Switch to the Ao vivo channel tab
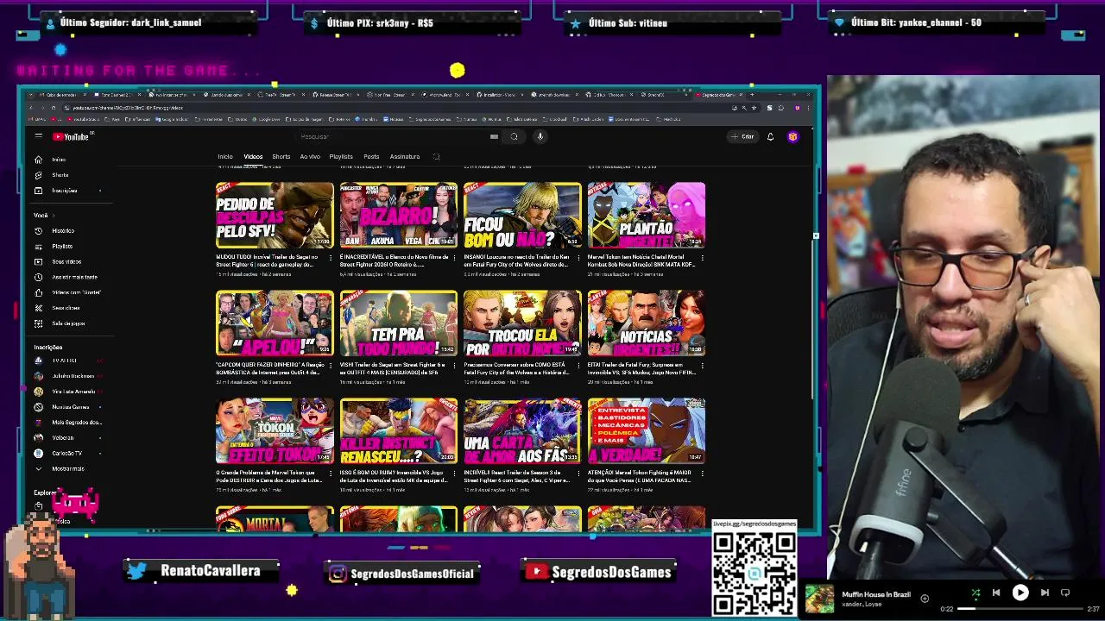 click(x=310, y=157)
